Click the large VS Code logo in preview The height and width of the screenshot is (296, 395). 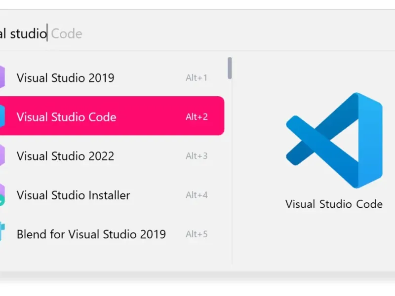click(x=334, y=140)
